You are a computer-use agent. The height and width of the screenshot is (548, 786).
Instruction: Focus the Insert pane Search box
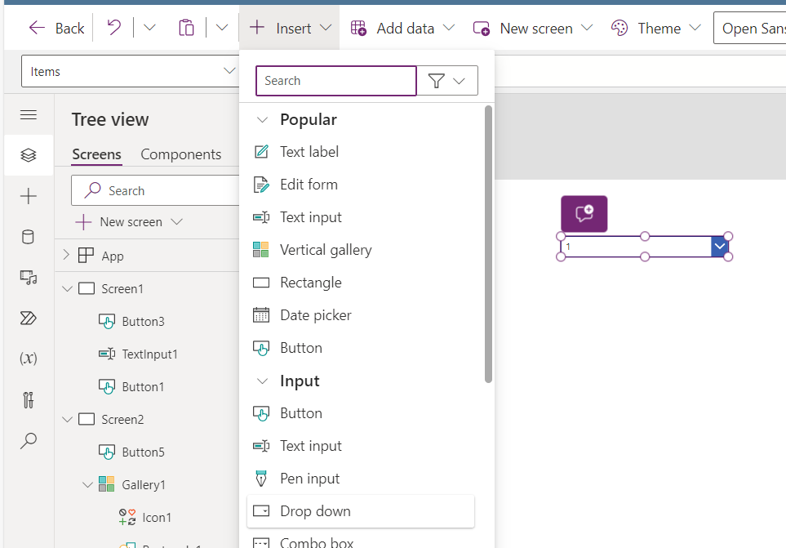pyautogui.click(x=335, y=81)
